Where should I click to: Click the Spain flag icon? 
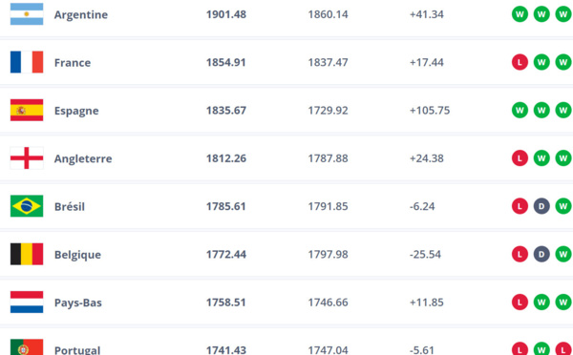click(x=27, y=110)
